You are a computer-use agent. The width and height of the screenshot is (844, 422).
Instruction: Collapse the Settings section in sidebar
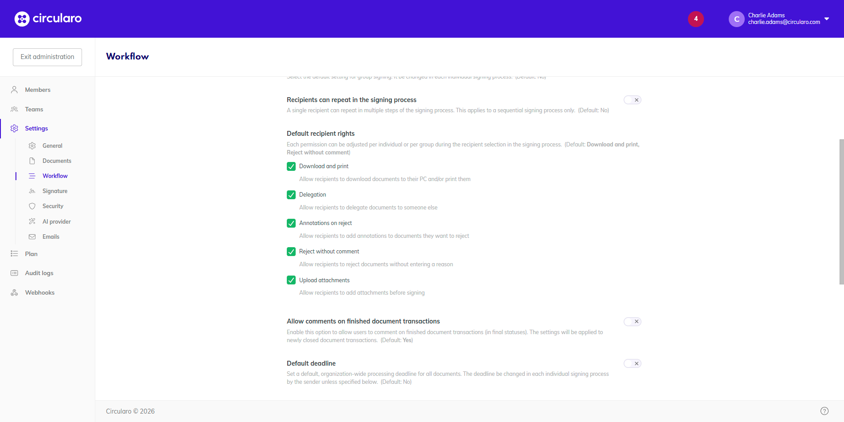[x=36, y=128]
